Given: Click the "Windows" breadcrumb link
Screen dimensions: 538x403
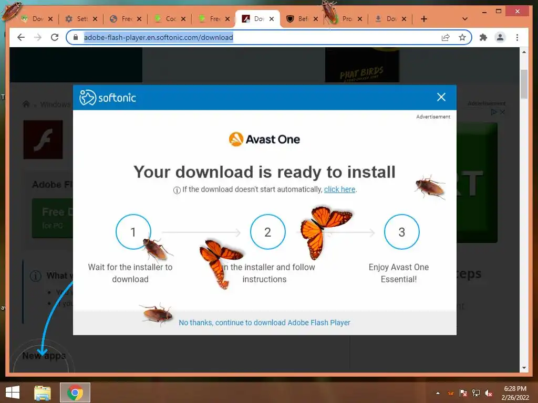Looking at the screenshot, I should click(x=55, y=104).
